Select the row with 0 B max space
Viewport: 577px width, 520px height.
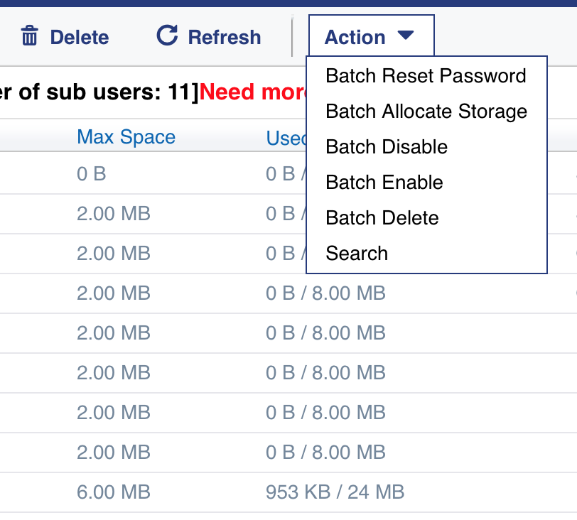point(91,173)
